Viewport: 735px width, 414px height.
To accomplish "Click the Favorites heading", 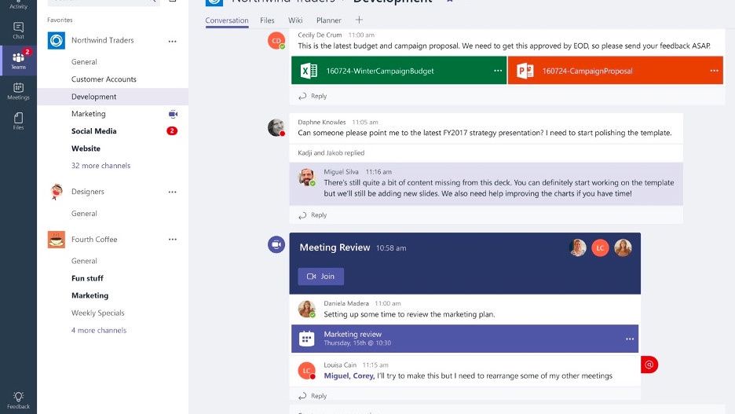I will pos(60,20).
